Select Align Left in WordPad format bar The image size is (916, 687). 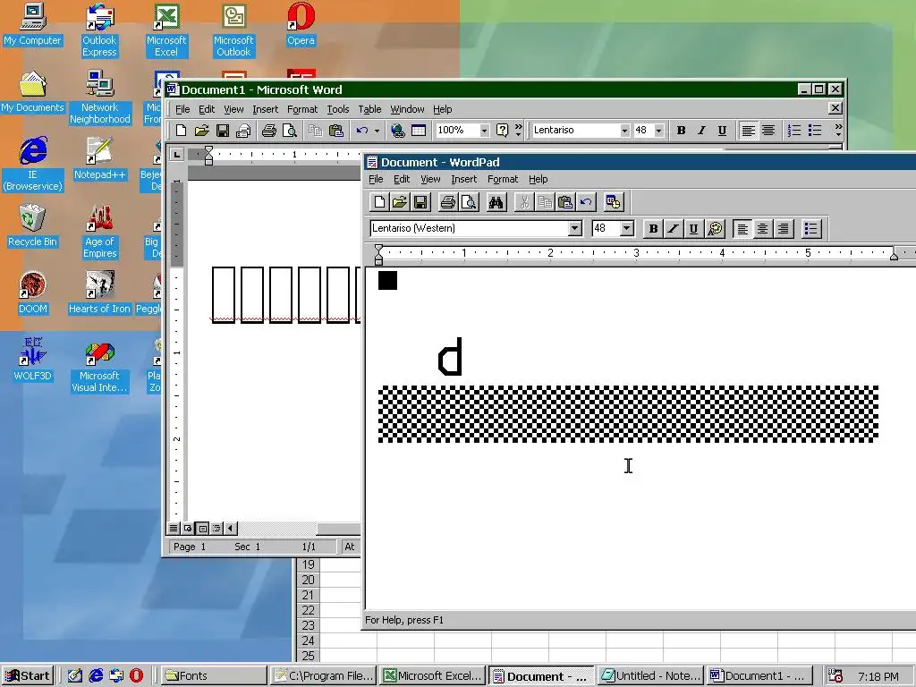click(x=742, y=228)
